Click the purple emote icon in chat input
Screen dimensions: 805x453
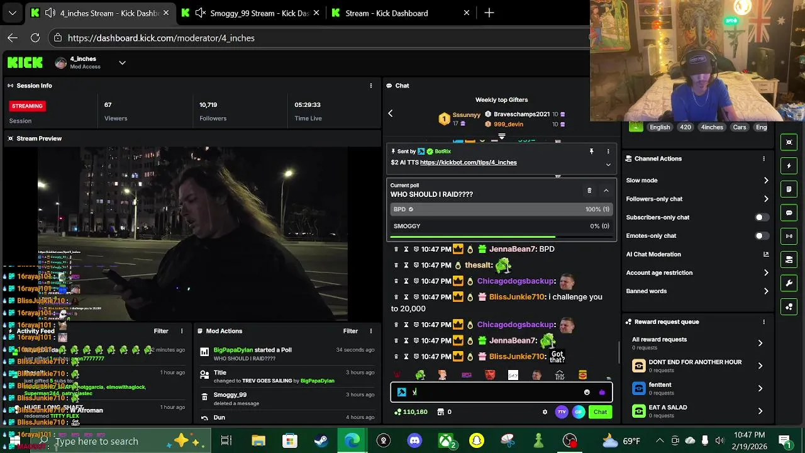point(602,393)
